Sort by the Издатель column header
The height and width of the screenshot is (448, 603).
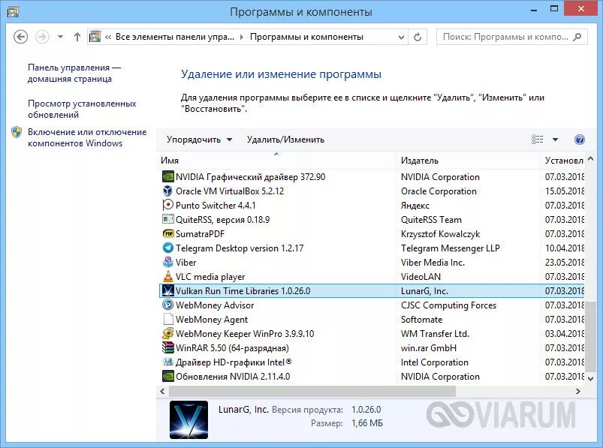(x=468, y=161)
